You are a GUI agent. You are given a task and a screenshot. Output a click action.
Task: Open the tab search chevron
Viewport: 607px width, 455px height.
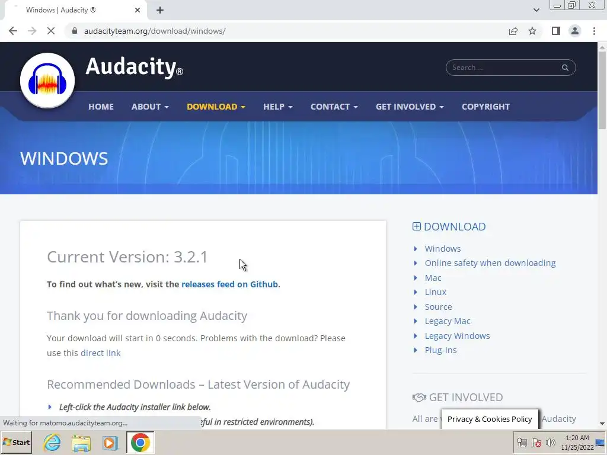coord(536,10)
